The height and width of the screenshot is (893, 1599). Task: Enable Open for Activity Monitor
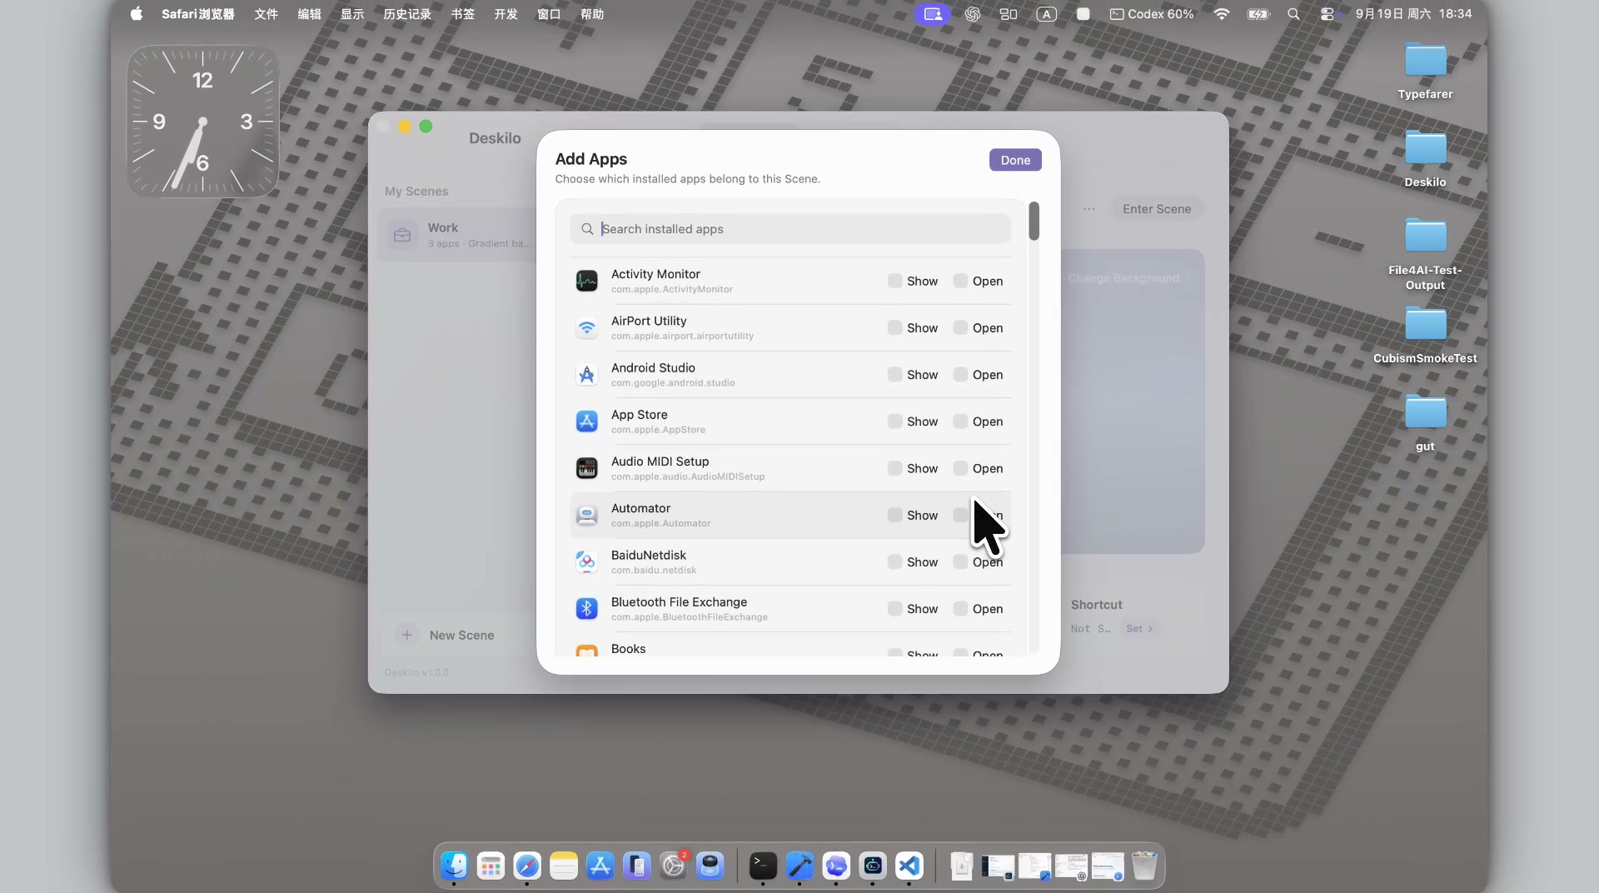tap(960, 281)
